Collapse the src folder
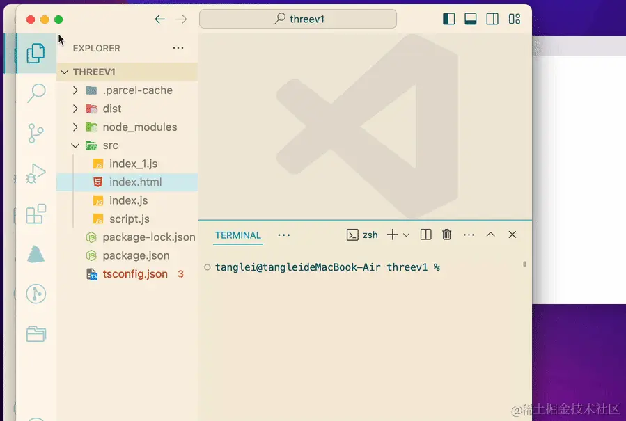Viewport: 626px width, 421px height. [x=127, y=145]
